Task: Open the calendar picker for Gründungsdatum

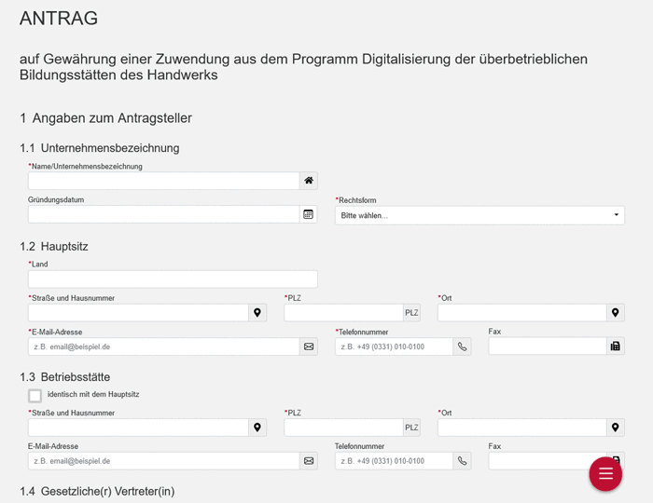Action: (x=309, y=214)
